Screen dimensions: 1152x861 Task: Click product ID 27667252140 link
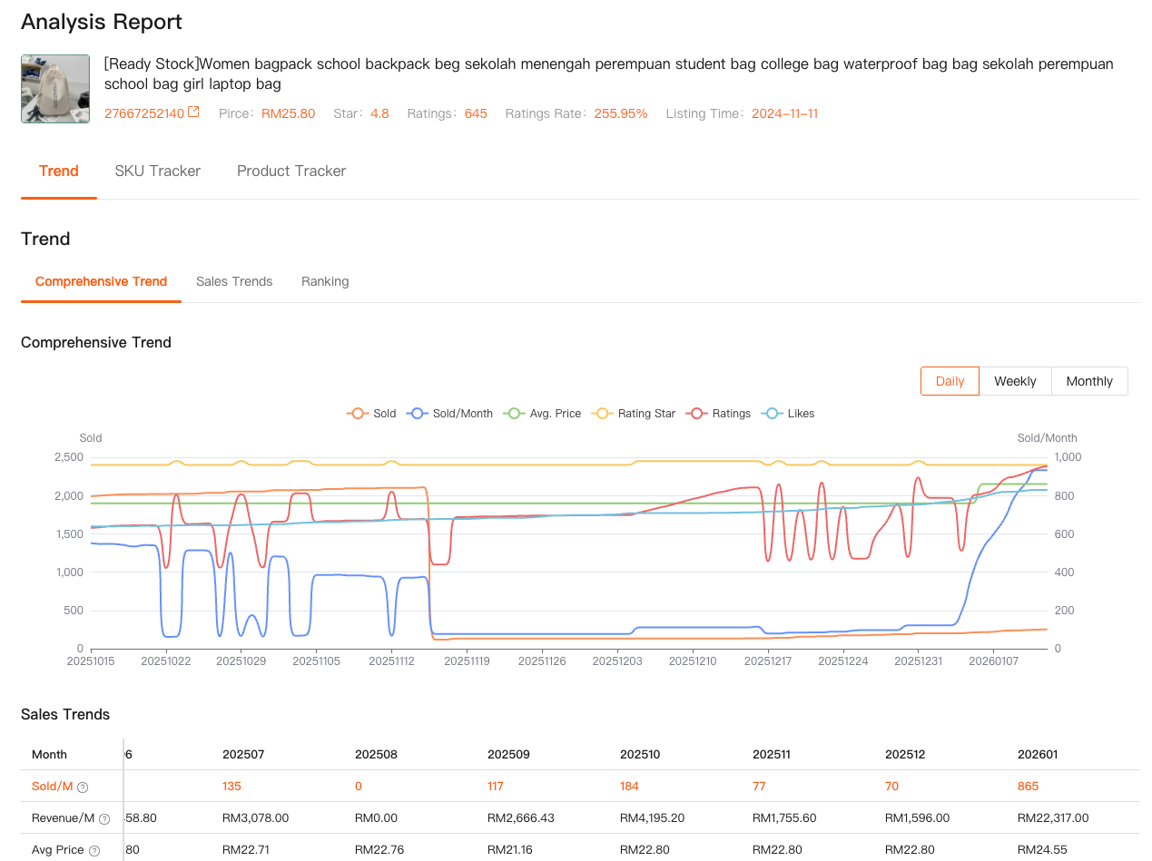(144, 113)
